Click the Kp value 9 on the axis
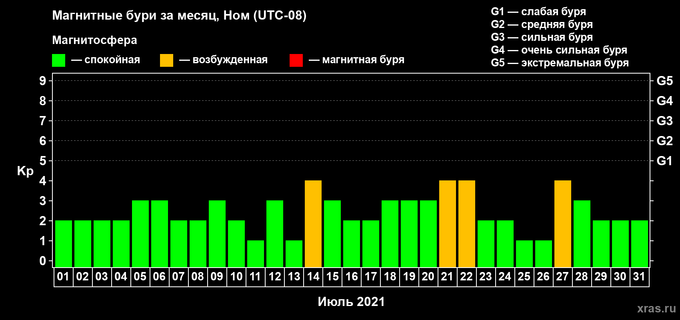This screenshot has width=680, height=320. (x=43, y=81)
